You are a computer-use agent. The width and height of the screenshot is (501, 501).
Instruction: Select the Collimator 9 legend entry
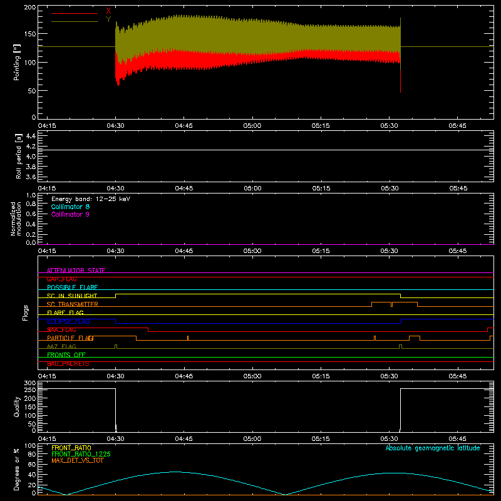[x=70, y=214]
